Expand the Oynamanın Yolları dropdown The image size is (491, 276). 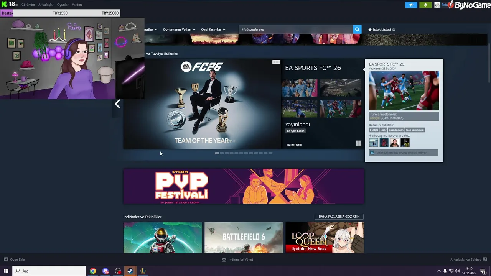[x=179, y=30]
